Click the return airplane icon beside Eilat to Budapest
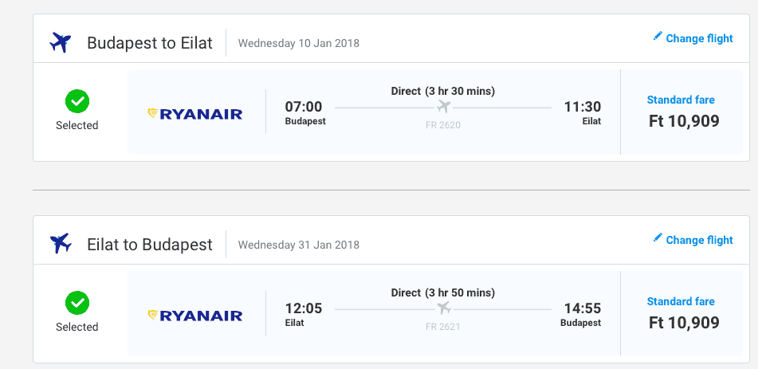The width and height of the screenshot is (758, 369). coord(61,243)
